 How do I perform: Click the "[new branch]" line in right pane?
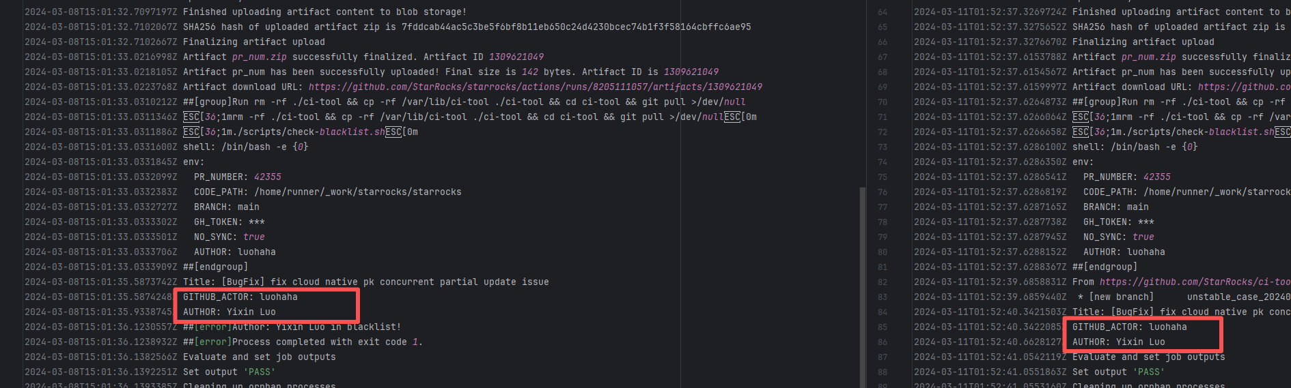pyautogui.click(x=1120, y=297)
